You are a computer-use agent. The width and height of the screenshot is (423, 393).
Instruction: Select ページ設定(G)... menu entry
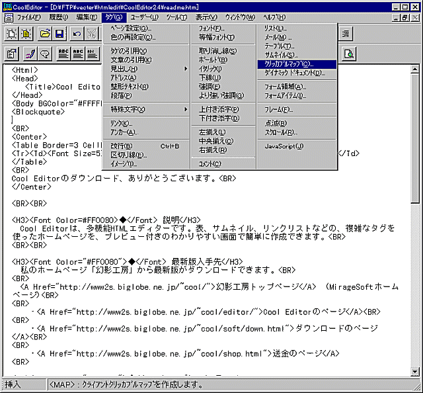(x=146, y=28)
